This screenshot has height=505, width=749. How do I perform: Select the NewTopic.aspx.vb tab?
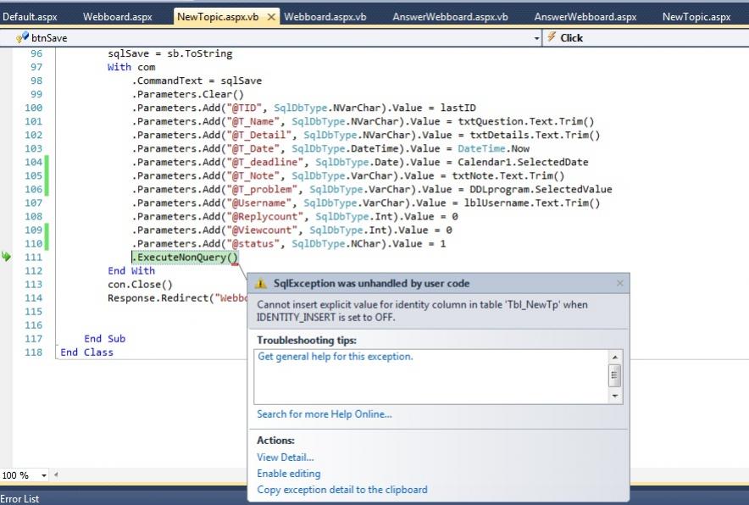pos(218,17)
